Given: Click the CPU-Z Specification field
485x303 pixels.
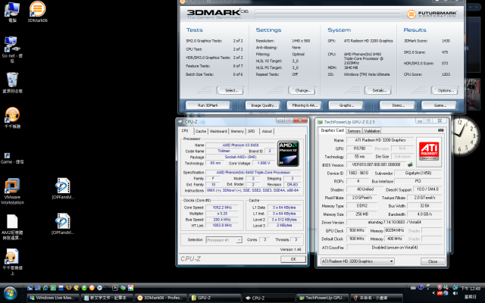Looking at the screenshot, I should point(253,172).
